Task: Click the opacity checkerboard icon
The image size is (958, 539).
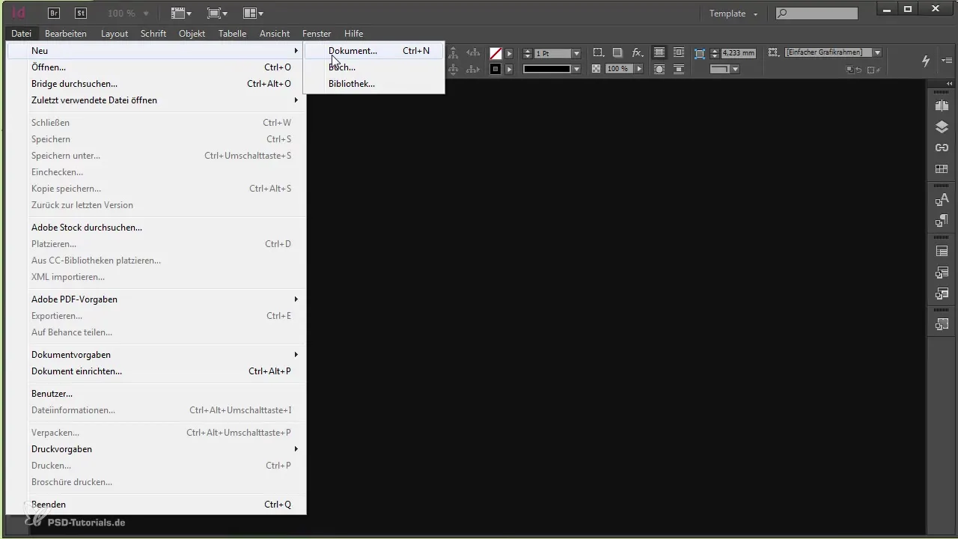Action: pyautogui.click(x=597, y=69)
